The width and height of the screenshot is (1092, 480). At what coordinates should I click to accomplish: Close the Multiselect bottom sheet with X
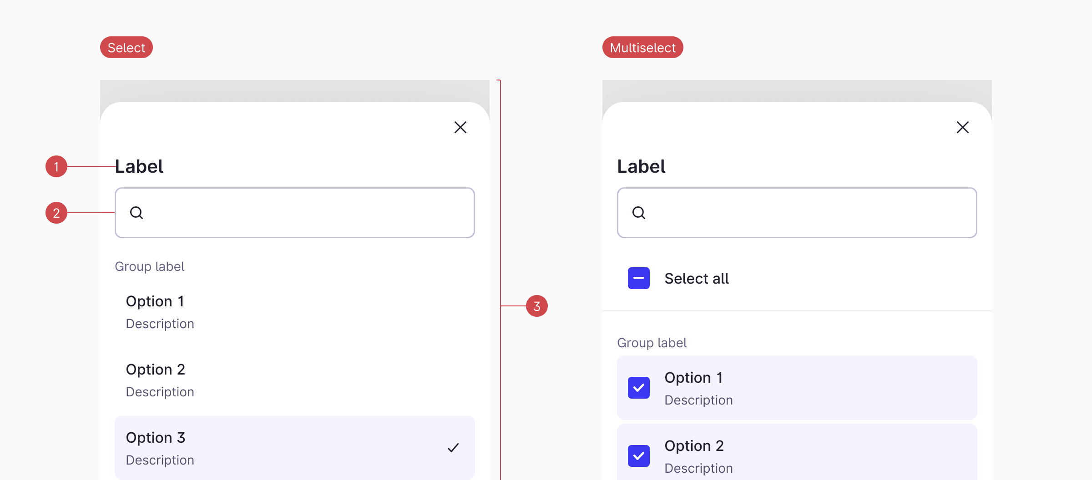coord(963,127)
